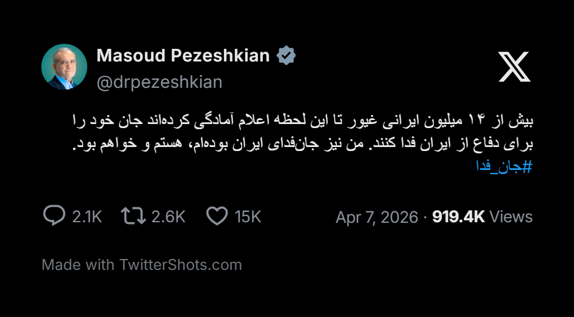Open Masoud Pezeshkian's profile picture
Viewport: 574px width, 317px height.
[64, 67]
